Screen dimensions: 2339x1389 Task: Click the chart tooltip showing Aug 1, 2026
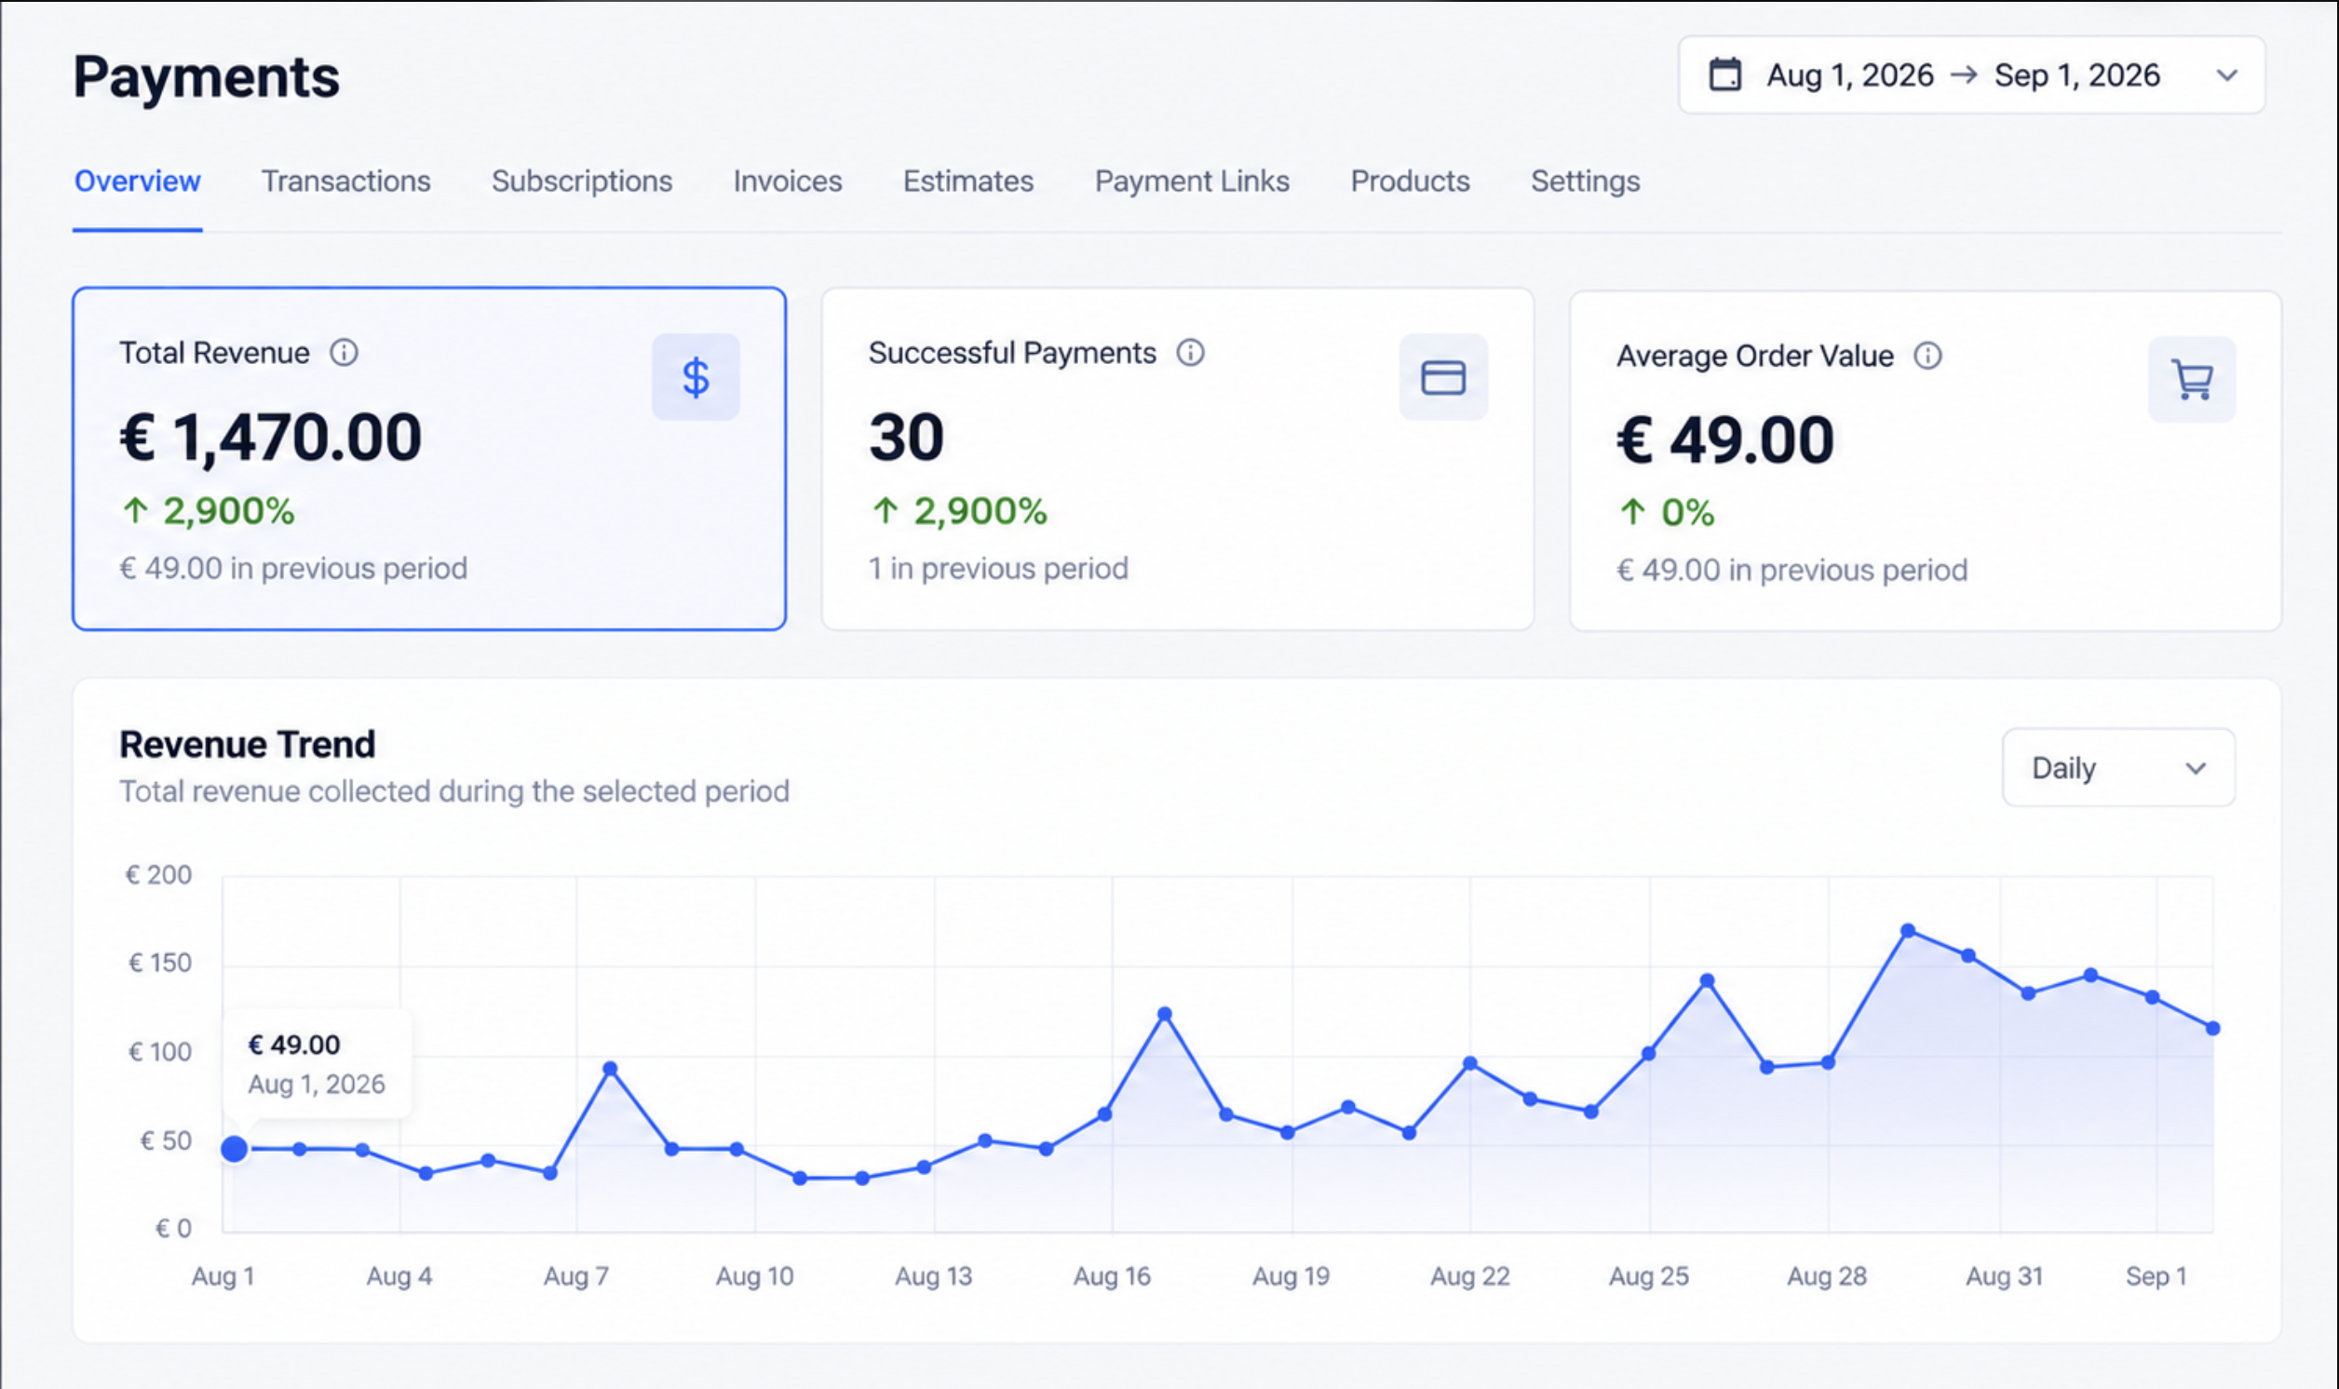click(x=317, y=1063)
